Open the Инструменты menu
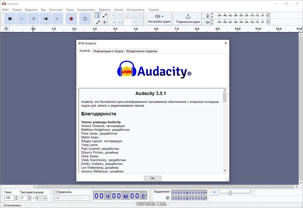This screenshot has height=208, width=303. pyautogui.click(x=136, y=10)
